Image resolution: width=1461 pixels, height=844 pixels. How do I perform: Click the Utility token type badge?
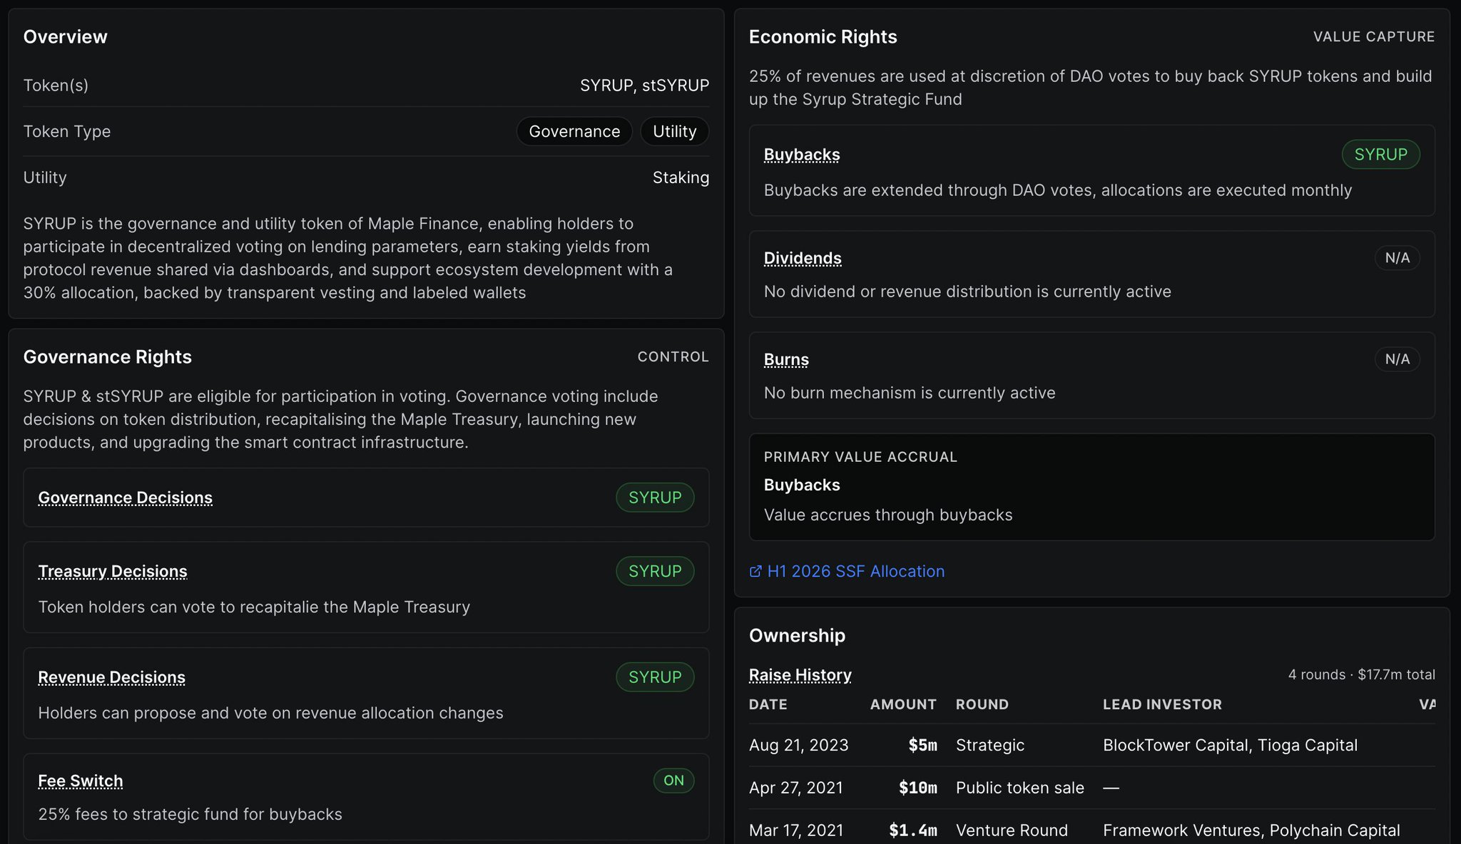pyautogui.click(x=674, y=132)
